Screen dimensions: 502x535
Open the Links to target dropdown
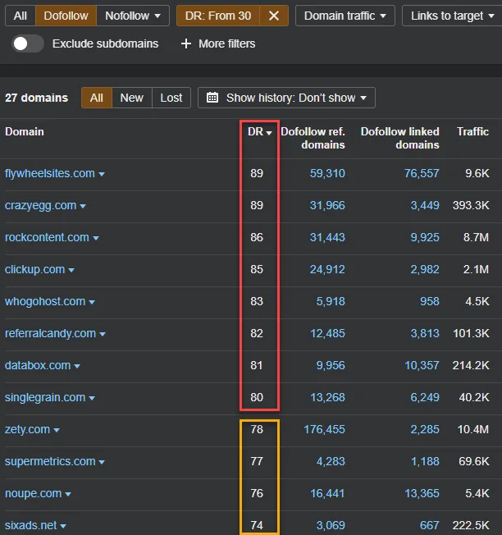[x=452, y=16]
